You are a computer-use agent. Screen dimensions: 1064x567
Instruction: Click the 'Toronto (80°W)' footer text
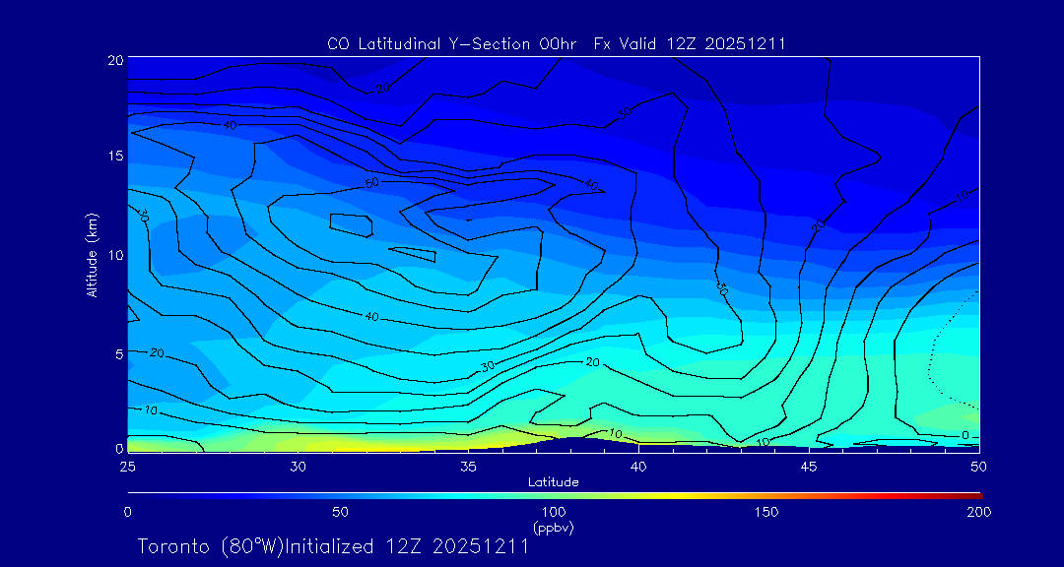[209, 546]
